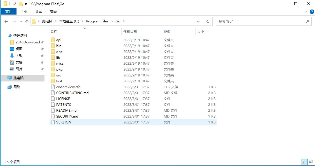The width and height of the screenshot is (315, 166).
Task: Click the "MD 文件" type of README.md
Action: tap(170, 111)
